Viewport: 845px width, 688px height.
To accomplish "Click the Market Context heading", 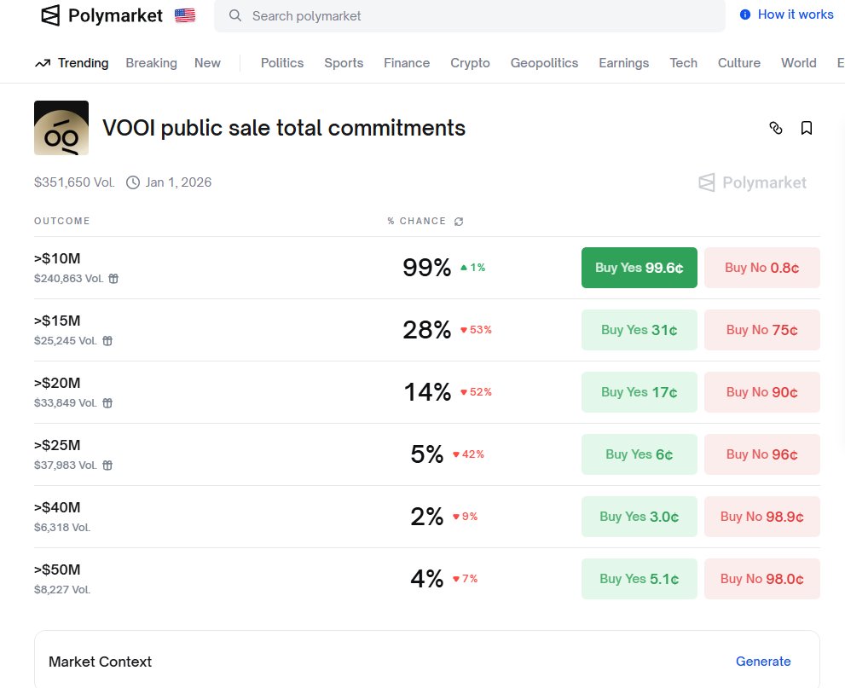I will 101,662.
